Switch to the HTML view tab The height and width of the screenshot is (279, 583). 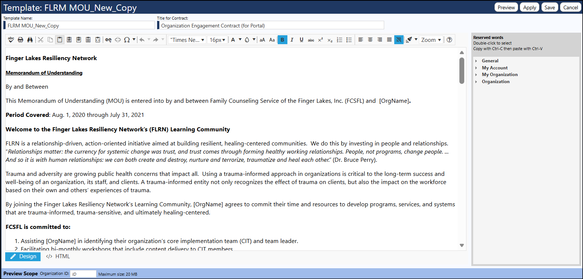coord(58,256)
